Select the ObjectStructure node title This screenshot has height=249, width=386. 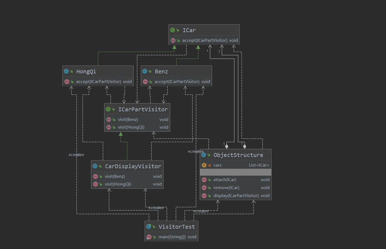pyautogui.click(x=238, y=155)
